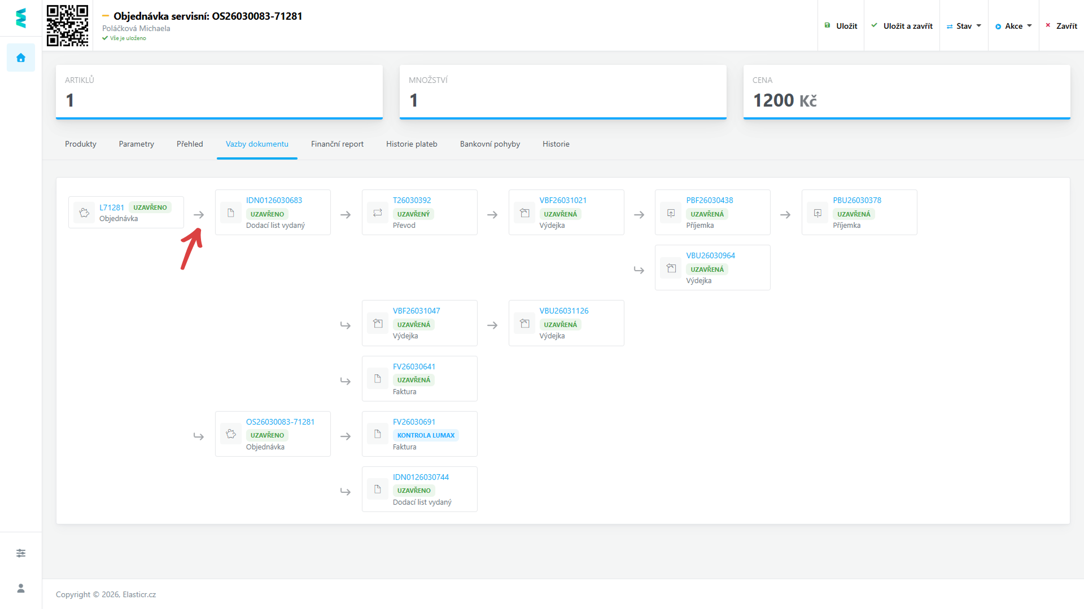Viewport: 1084px width, 609px height.
Task: Open the Akce dropdown menu
Action: [1013, 26]
